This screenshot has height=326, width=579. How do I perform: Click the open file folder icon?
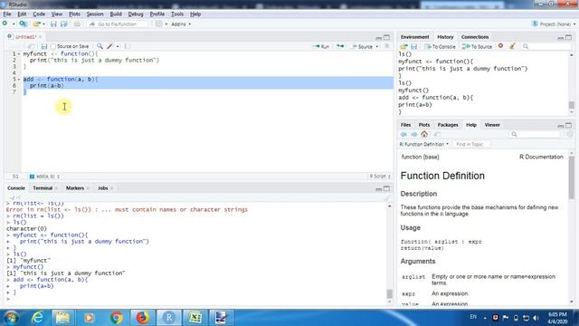click(36, 24)
